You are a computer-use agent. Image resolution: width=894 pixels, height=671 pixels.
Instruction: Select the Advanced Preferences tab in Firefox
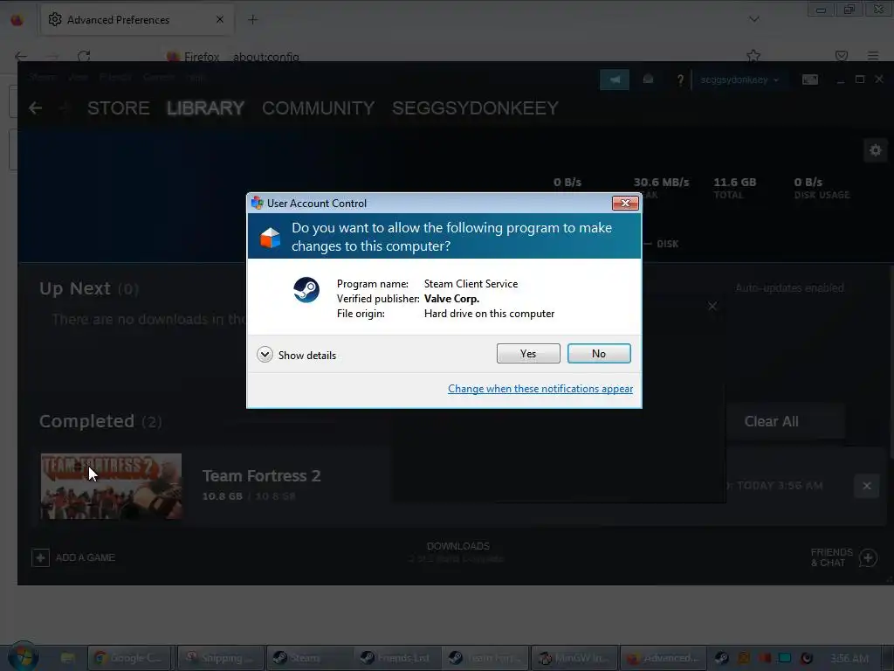point(137,20)
